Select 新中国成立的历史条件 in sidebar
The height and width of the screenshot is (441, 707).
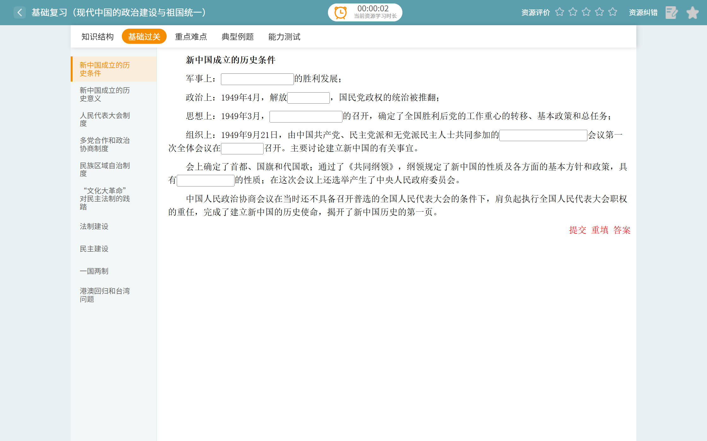pyautogui.click(x=114, y=69)
